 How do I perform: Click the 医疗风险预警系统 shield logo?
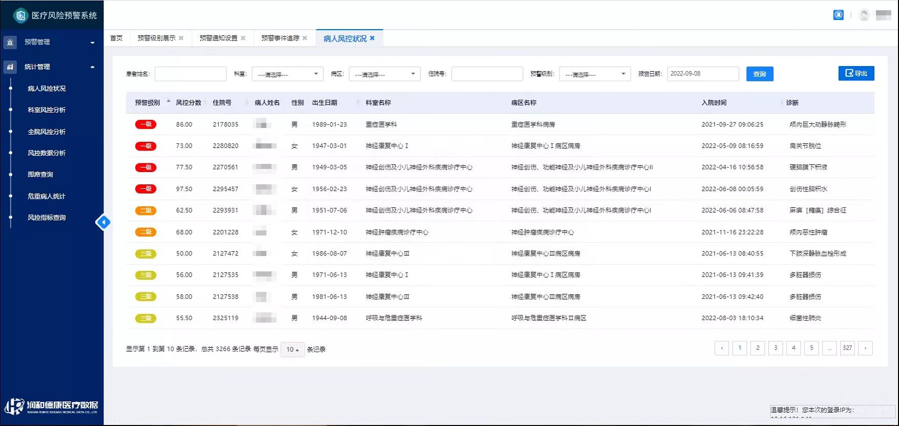pyautogui.click(x=20, y=15)
